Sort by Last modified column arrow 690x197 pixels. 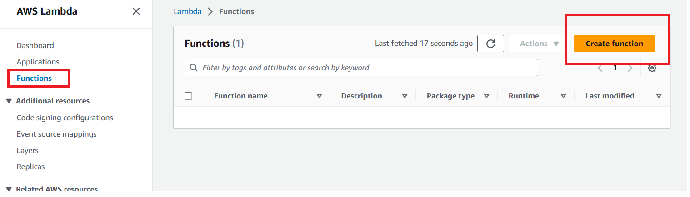pyautogui.click(x=659, y=96)
